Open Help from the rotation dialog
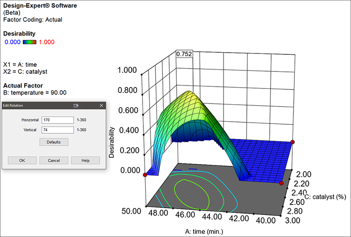This screenshot has width=351, height=237. coord(86,160)
